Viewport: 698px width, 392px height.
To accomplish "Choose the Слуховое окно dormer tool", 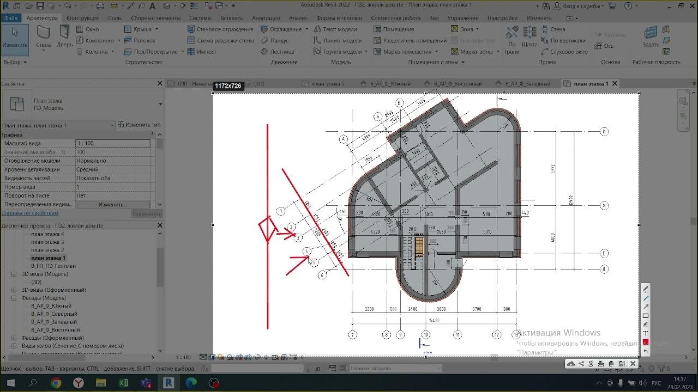I will click(564, 52).
